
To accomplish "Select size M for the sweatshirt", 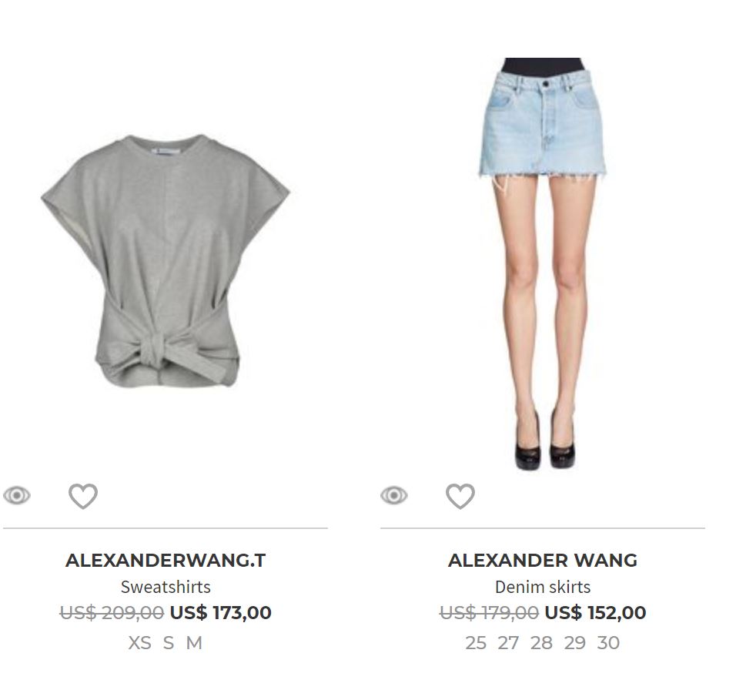I will pyautogui.click(x=194, y=643).
